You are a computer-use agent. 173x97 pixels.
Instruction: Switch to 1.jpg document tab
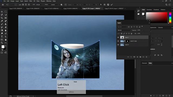[x=16, y=8]
